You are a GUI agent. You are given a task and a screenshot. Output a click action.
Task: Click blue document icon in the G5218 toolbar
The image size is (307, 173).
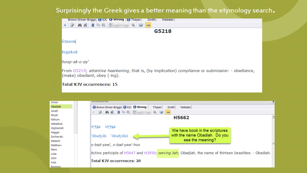(93, 25)
